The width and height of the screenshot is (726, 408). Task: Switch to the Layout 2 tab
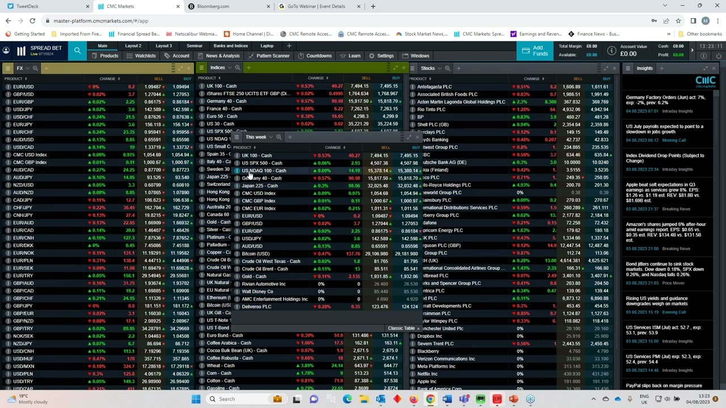click(133, 46)
